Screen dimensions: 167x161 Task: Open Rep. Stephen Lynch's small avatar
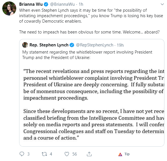25,45
